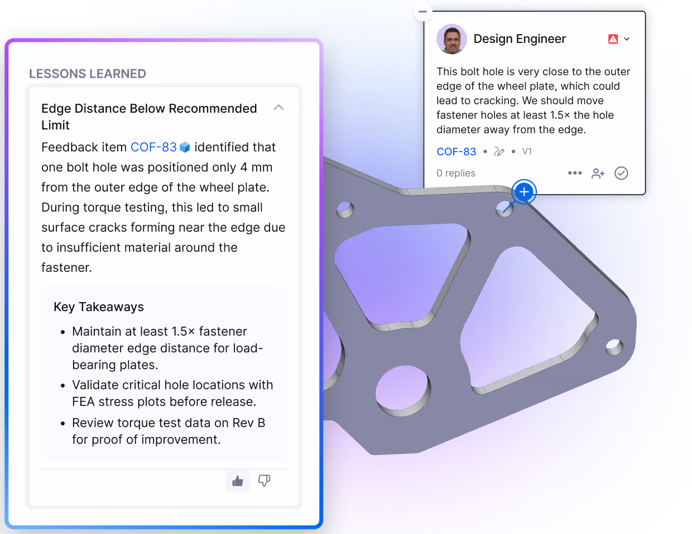This screenshot has height=534, width=692.
Task: Select the Maintain 1.5× fastener diameter takeaway
Action: point(167,348)
